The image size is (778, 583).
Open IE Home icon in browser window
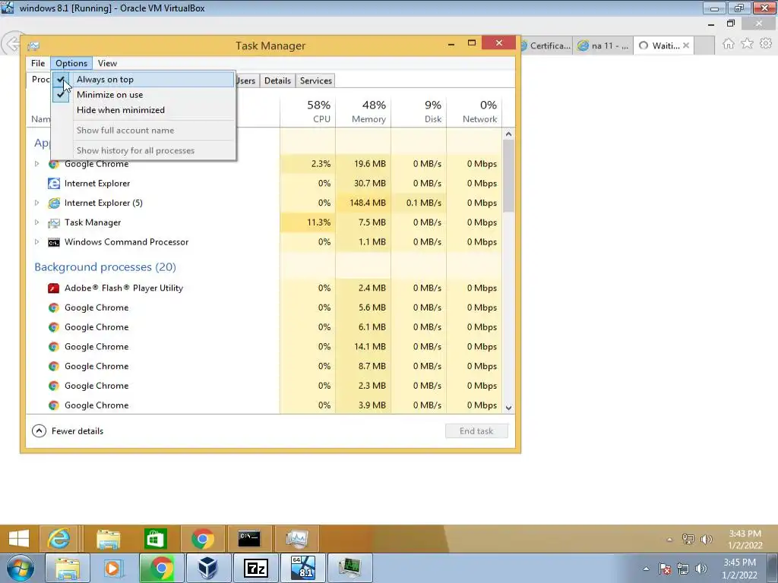[729, 44]
